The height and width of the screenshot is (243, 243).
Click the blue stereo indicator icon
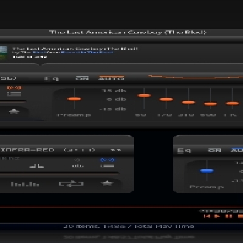tap(108, 160)
